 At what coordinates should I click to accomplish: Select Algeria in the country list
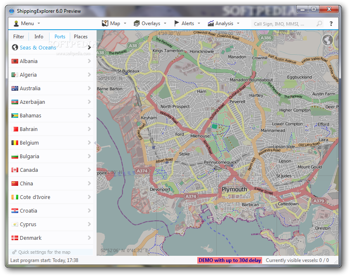click(x=51, y=75)
